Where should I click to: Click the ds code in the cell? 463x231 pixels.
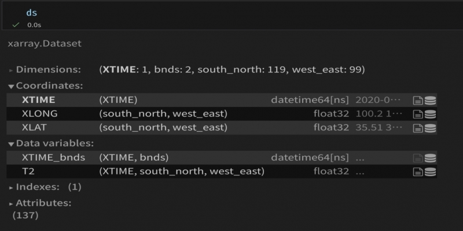(31, 12)
